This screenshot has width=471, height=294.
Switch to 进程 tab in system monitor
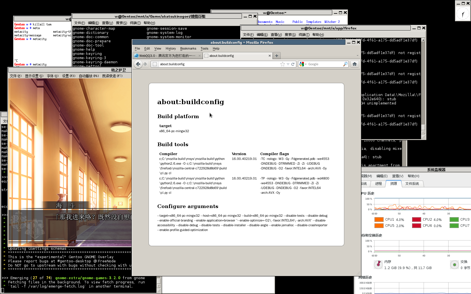pos(378,184)
